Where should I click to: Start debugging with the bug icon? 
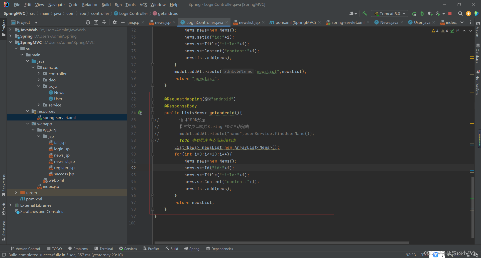422,14
